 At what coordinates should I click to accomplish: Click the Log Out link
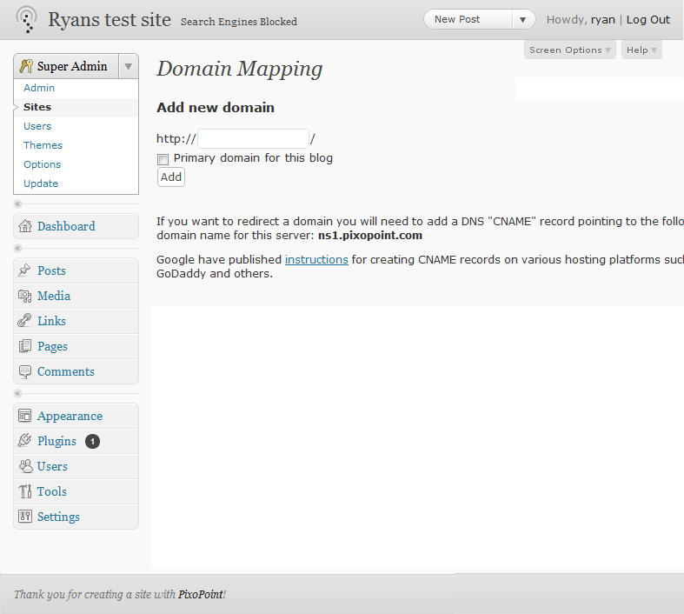click(x=647, y=20)
